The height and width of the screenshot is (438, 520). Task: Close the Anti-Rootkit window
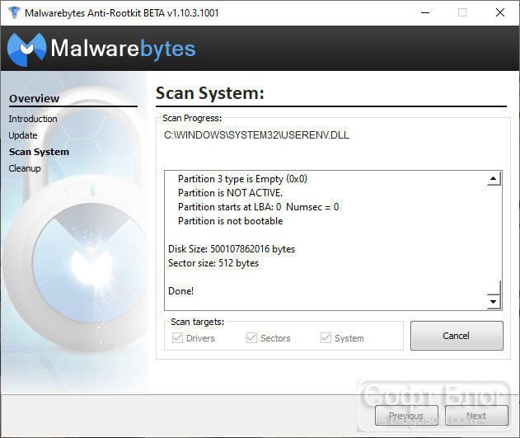click(x=500, y=12)
